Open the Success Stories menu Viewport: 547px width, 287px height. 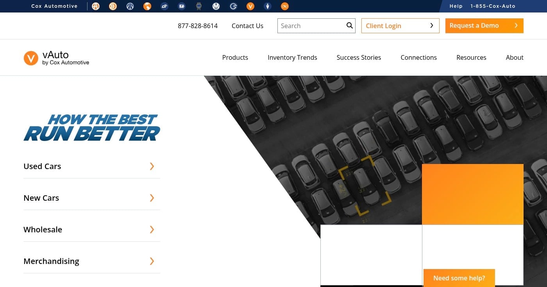pyautogui.click(x=359, y=57)
